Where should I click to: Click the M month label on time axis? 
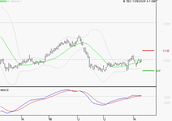click(x=50, y=119)
